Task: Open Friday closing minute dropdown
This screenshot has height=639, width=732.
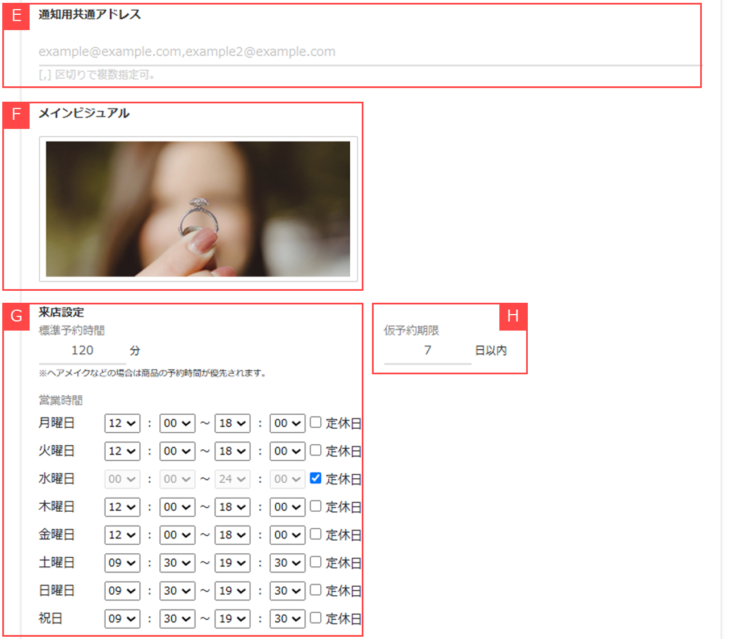Action: pyautogui.click(x=287, y=535)
